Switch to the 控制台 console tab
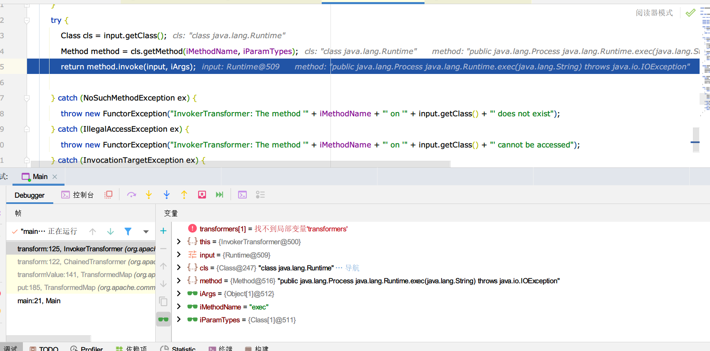 pos(77,195)
